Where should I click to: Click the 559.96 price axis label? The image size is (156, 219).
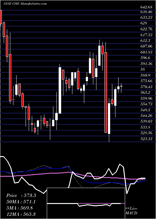(x=146, y=98)
